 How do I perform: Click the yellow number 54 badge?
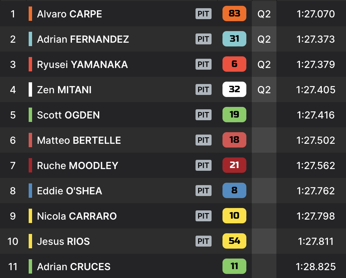click(234, 241)
